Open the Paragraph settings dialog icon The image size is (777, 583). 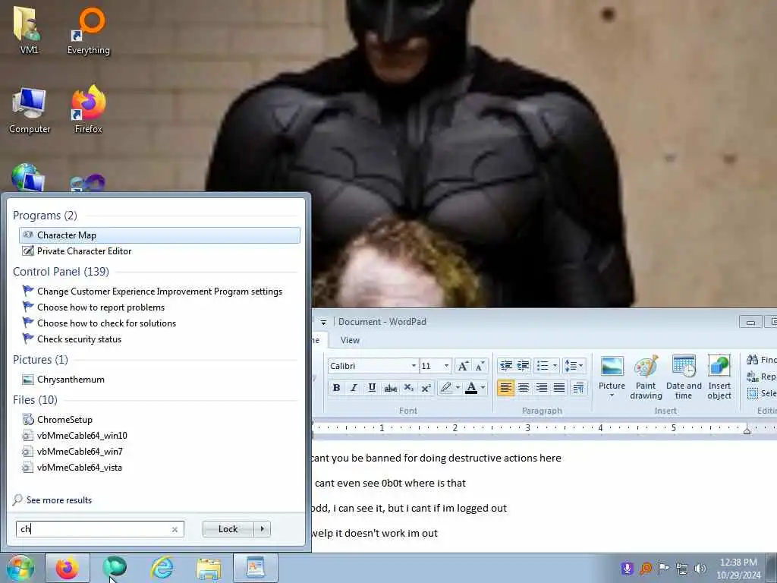point(578,388)
